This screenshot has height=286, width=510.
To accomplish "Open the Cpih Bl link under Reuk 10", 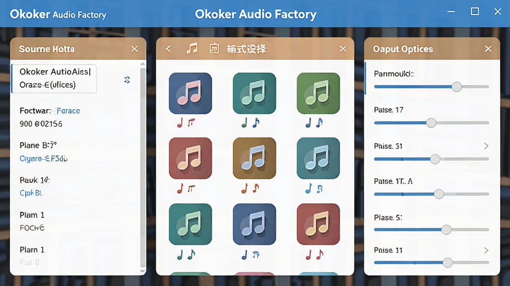I will [x=31, y=193].
